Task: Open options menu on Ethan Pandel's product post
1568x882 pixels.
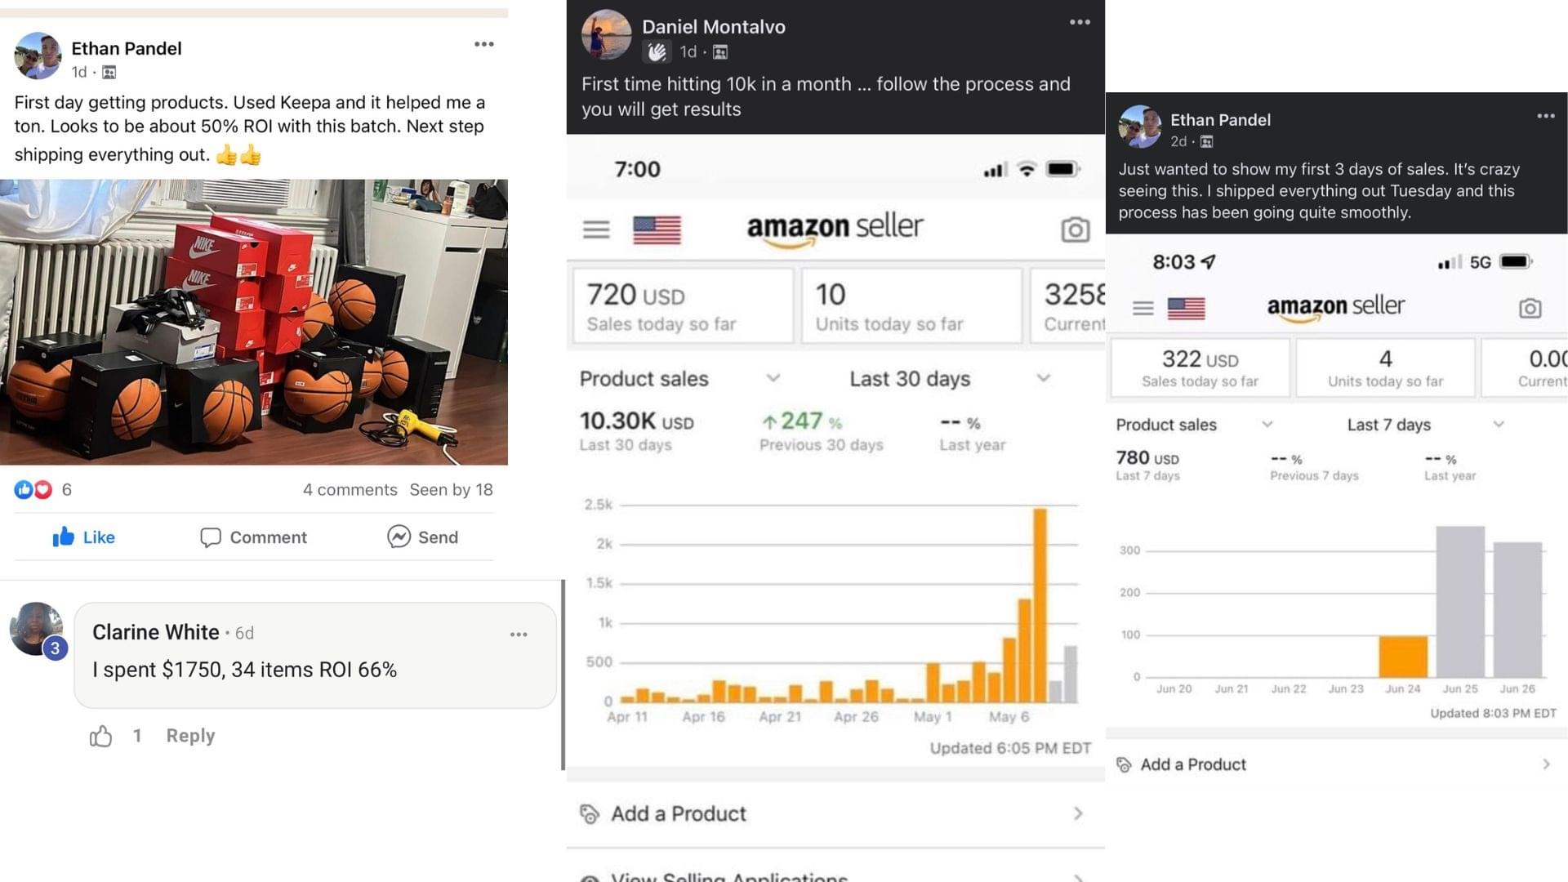Action: (x=483, y=44)
